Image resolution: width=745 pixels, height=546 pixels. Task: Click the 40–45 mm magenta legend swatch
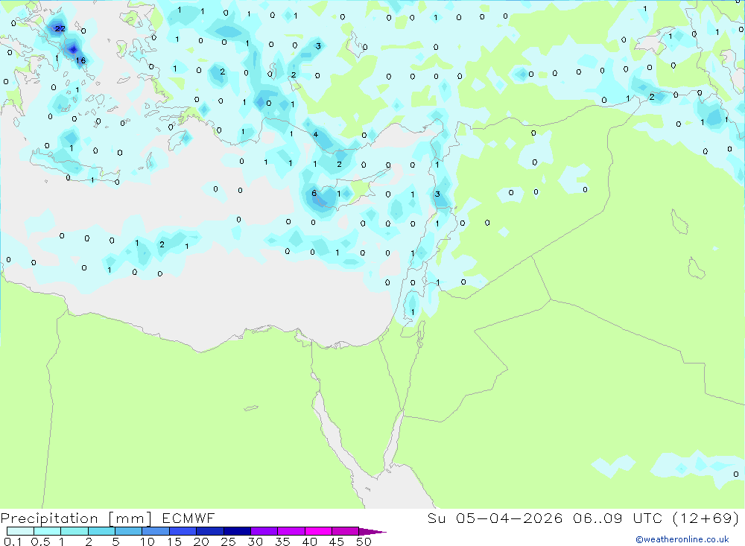click(318, 531)
